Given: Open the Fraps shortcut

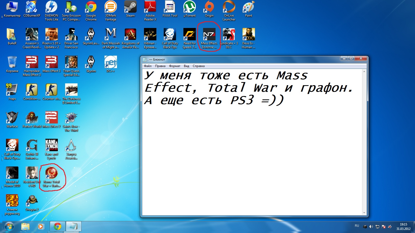Looking at the screenshot, I should tap(12, 92).
